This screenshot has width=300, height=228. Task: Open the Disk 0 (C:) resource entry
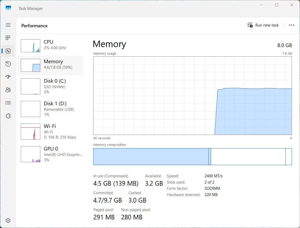[50, 86]
